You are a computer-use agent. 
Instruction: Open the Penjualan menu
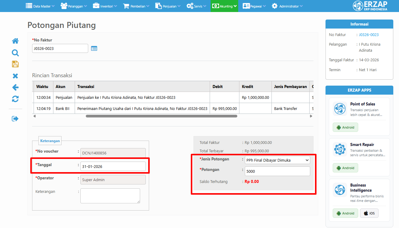point(168,6)
